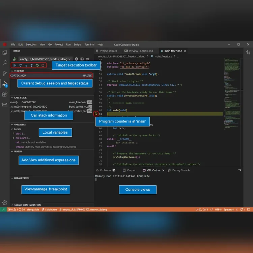The height and width of the screenshot is (253, 253).
Task: Expand the priParam variable
Action: click(x=13, y=138)
